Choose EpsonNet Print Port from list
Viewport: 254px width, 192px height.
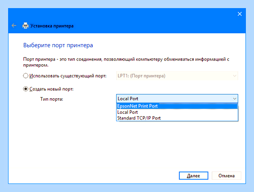(177, 106)
